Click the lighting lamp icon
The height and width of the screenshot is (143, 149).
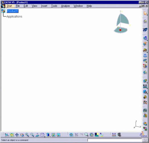click(x=102, y=135)
